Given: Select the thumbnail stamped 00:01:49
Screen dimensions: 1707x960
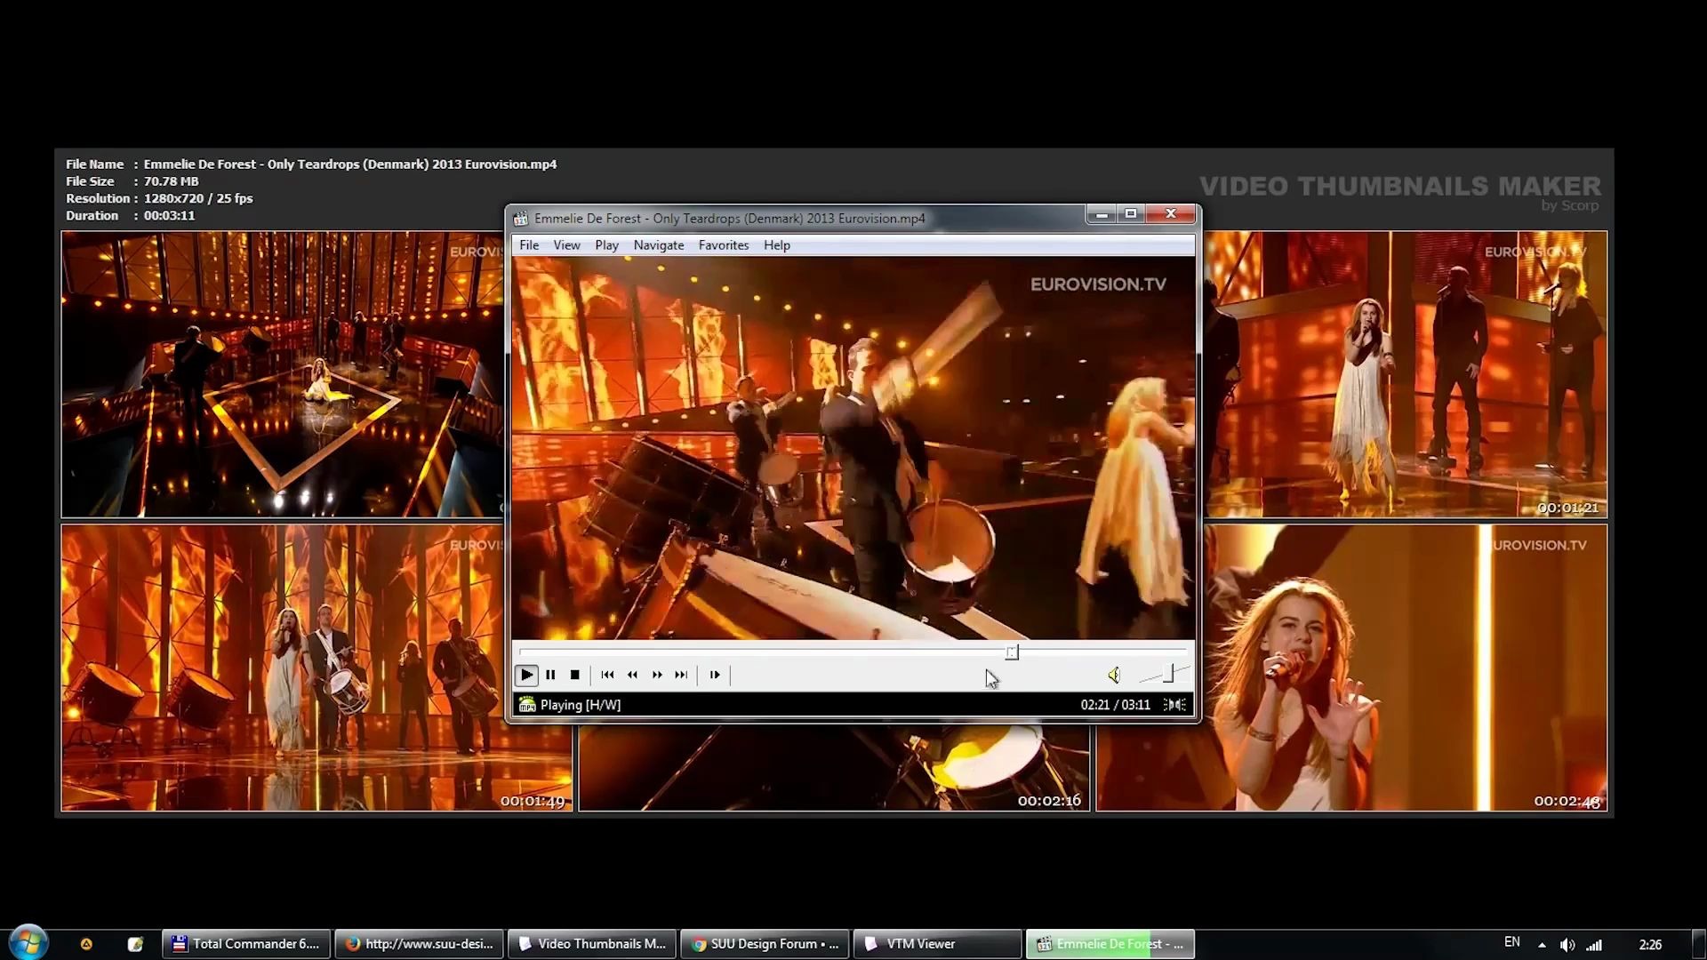Looking at the screenshot, I should coord(317,668).
